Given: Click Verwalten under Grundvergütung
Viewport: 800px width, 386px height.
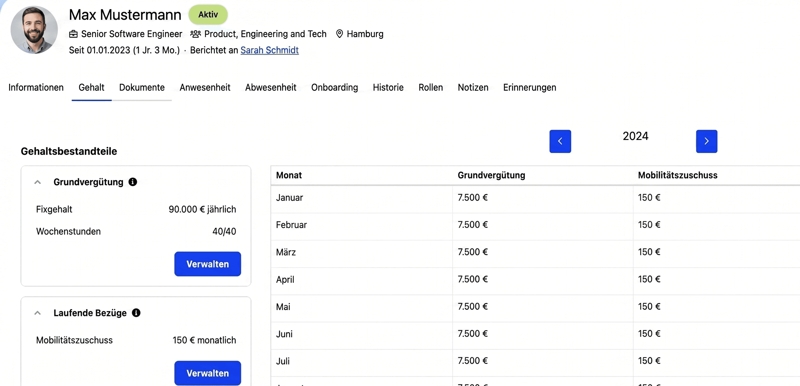Looking at the screenshot, I should click(x=207, y=264).
